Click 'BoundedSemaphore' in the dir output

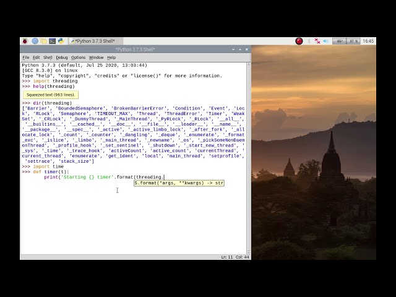tap(80, 108)
